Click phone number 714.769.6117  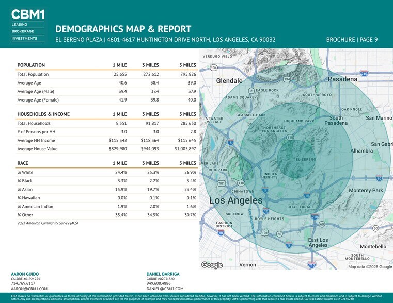pyautogui.click(x=23, y=283)
